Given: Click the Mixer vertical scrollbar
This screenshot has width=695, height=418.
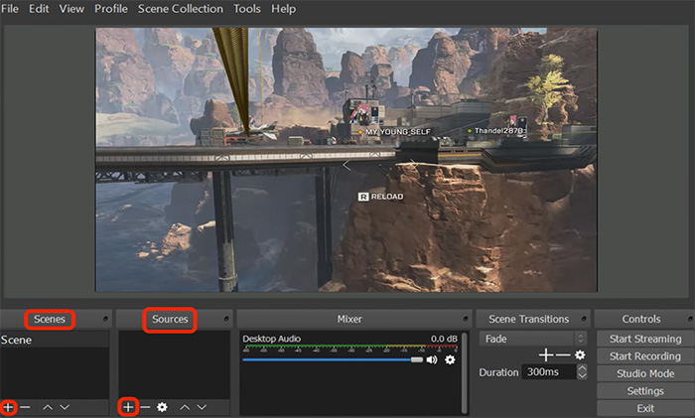Looking at the screenshot, I should click(x=464, y=372).
